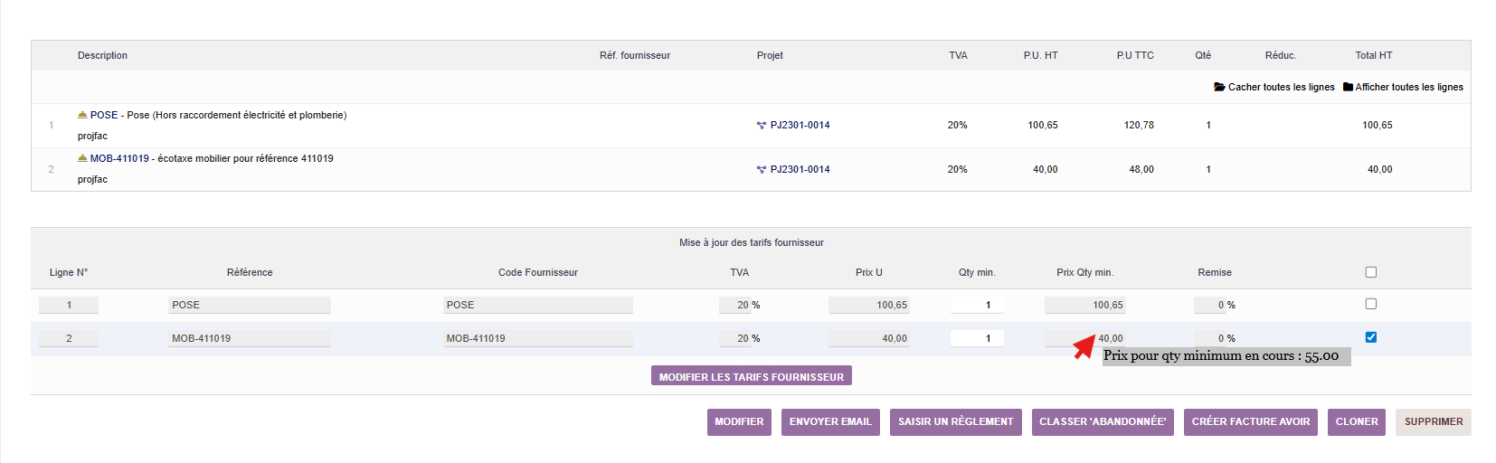
Task: Classify invoice as 'Abandonnée'
Action: (1103, 422)
